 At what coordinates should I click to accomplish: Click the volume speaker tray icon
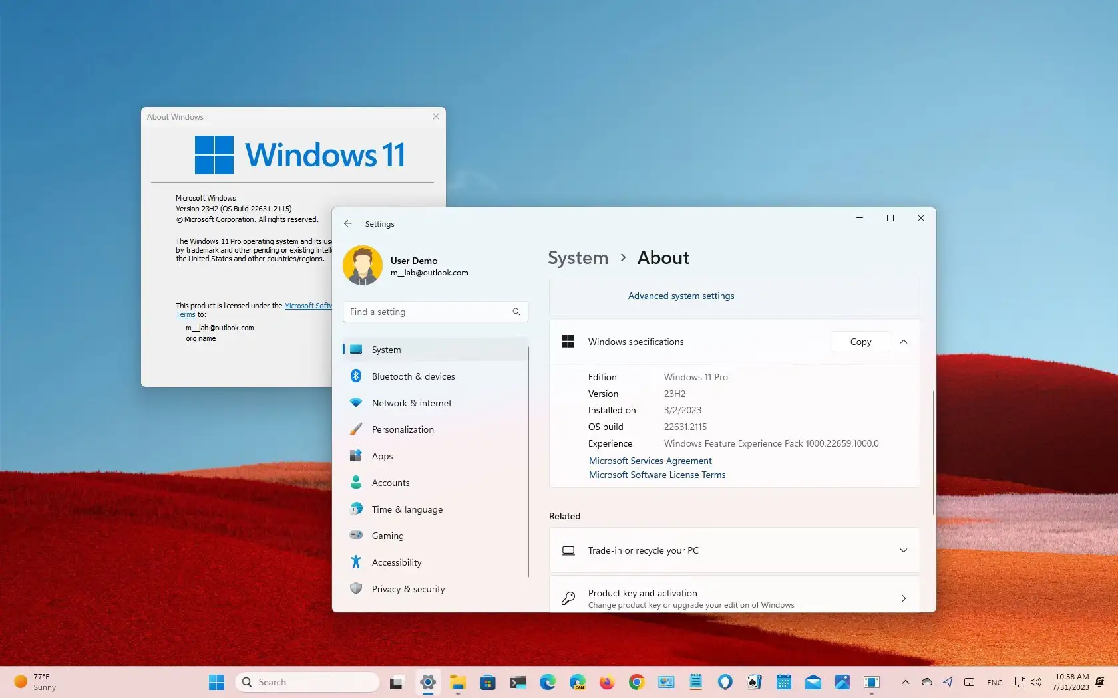pos(1035,682)
